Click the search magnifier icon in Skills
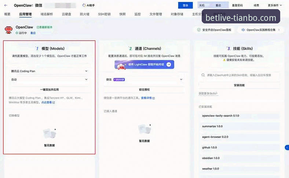Viewport: 289px width, 178px height. pyautogui.click(x=203, y=75)
